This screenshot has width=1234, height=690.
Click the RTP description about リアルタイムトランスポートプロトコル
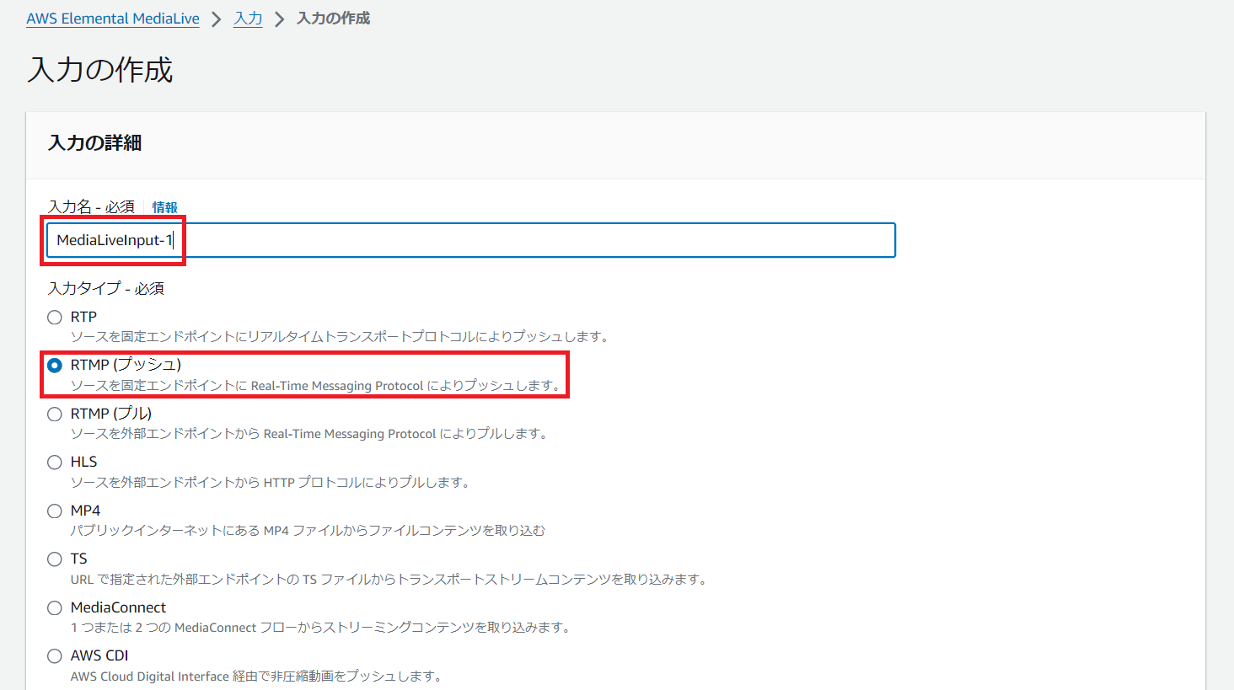tap(340, 337)
